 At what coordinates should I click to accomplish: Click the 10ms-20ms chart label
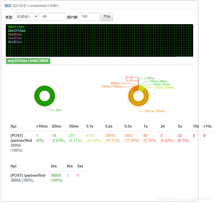[x=159, y=81]
